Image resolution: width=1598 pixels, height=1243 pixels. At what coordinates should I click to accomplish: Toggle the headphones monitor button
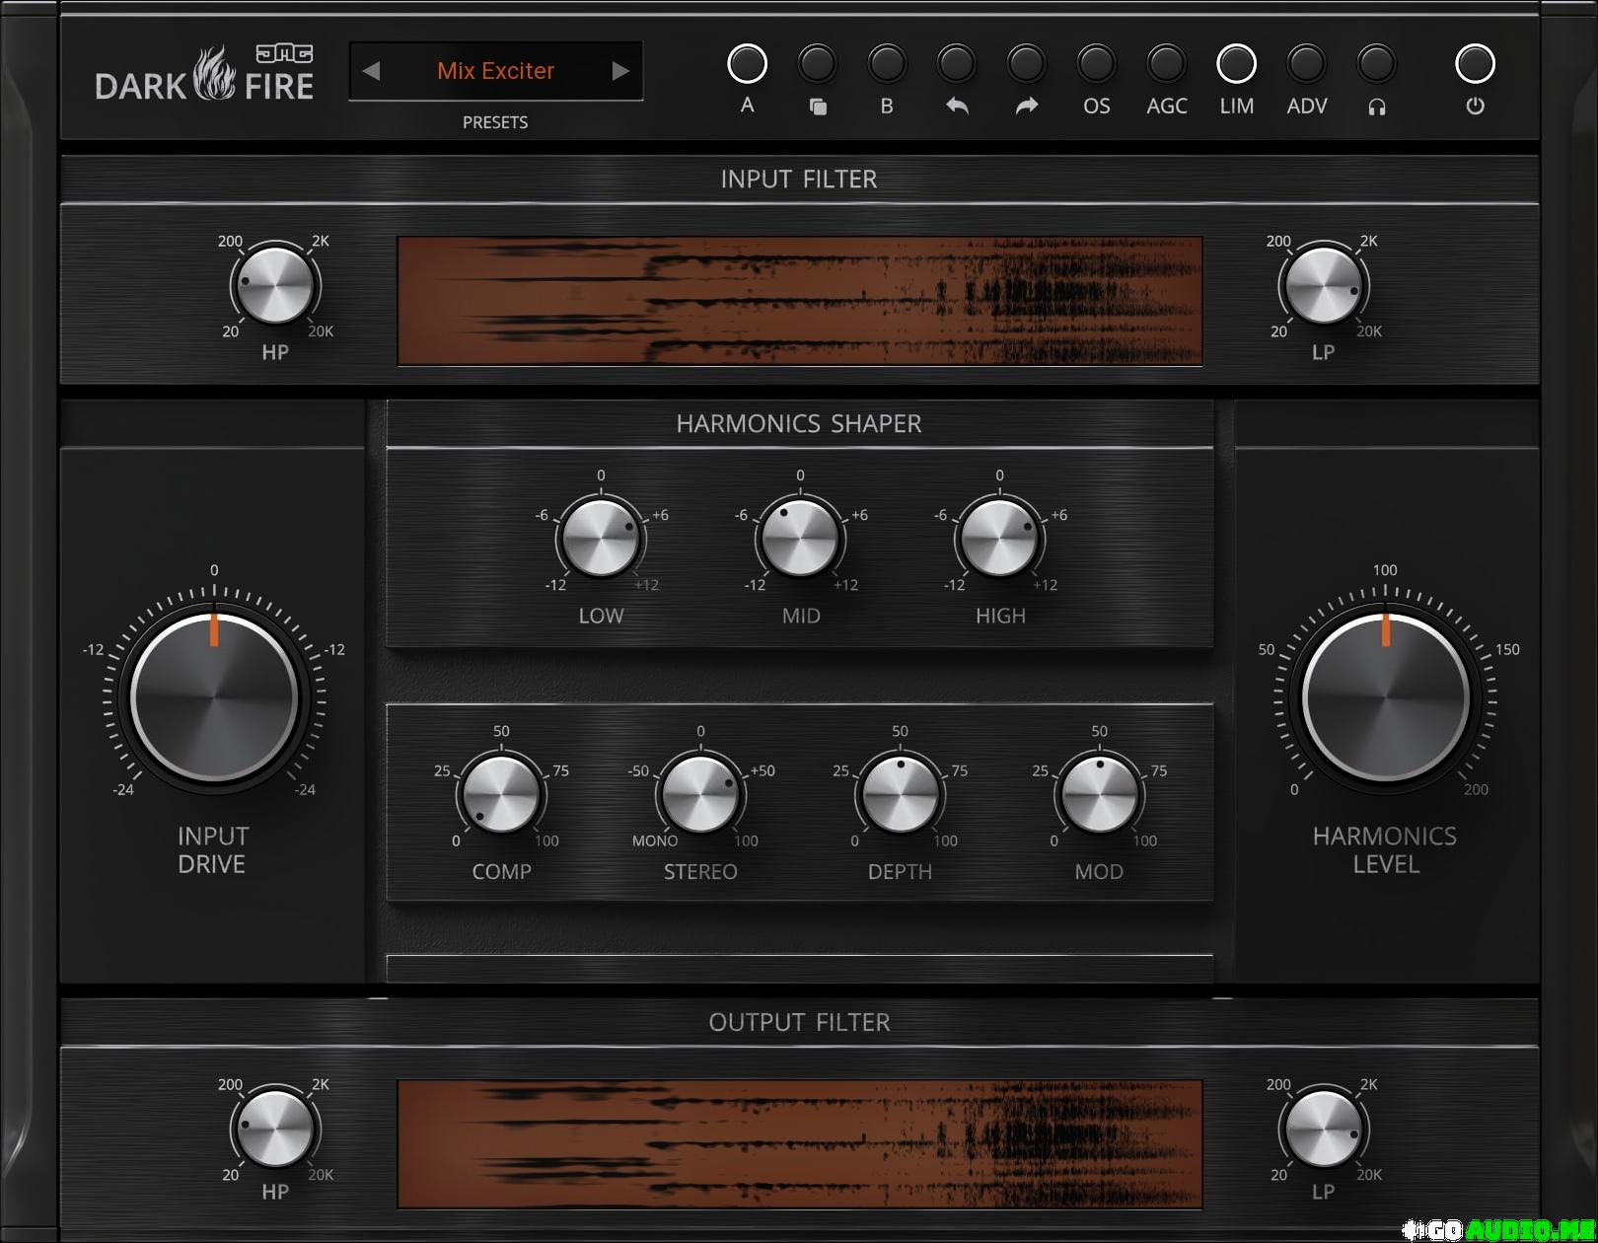[x=1376, y=64]
